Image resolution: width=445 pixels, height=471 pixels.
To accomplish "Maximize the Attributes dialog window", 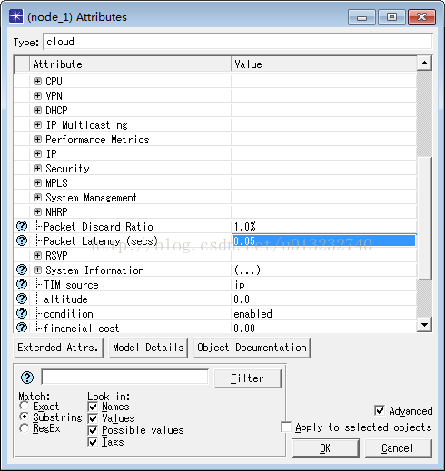I will point(391,16).
